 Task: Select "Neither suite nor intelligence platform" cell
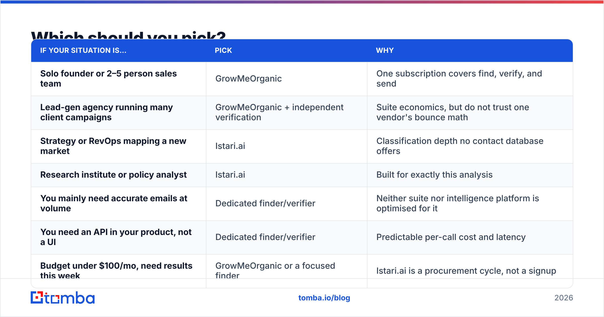click(470, 204)
